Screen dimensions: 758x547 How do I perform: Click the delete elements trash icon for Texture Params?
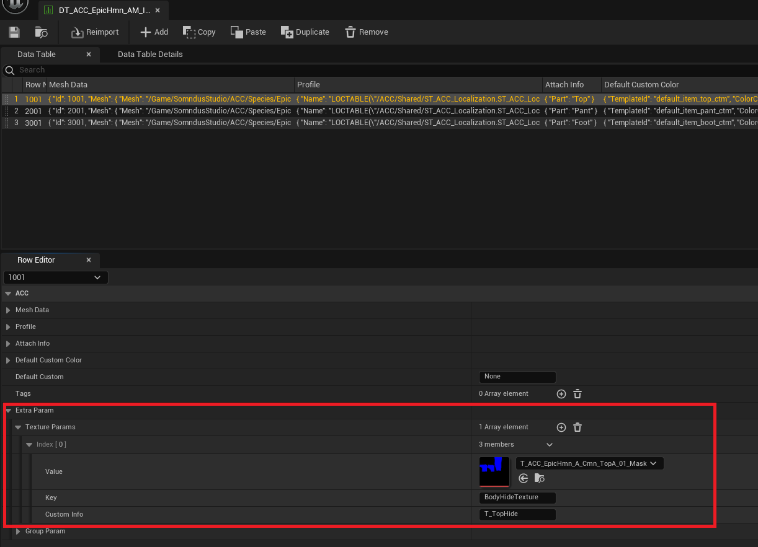(577, 427)
